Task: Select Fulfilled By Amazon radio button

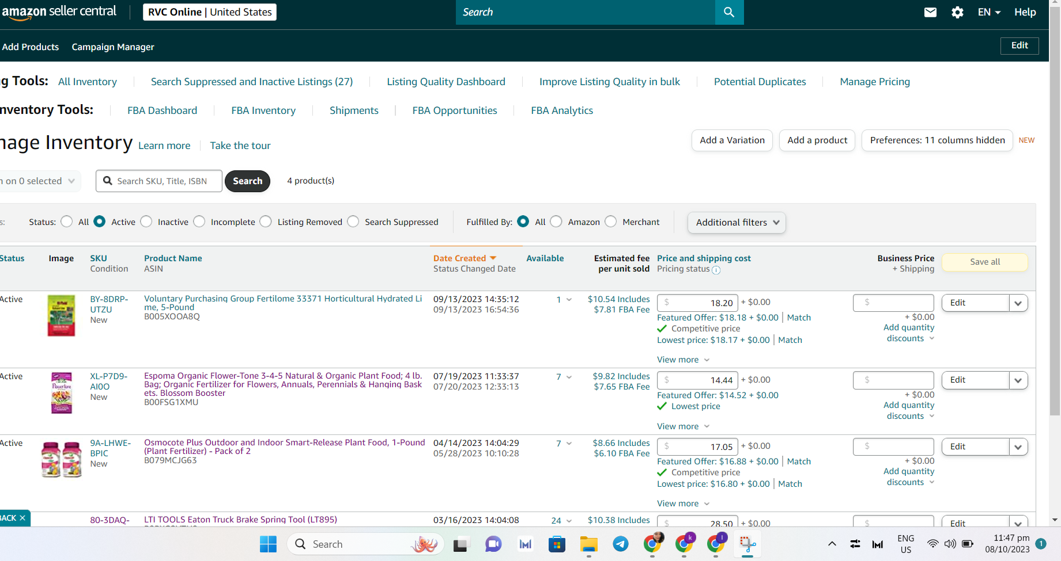Action: [556, 222]
